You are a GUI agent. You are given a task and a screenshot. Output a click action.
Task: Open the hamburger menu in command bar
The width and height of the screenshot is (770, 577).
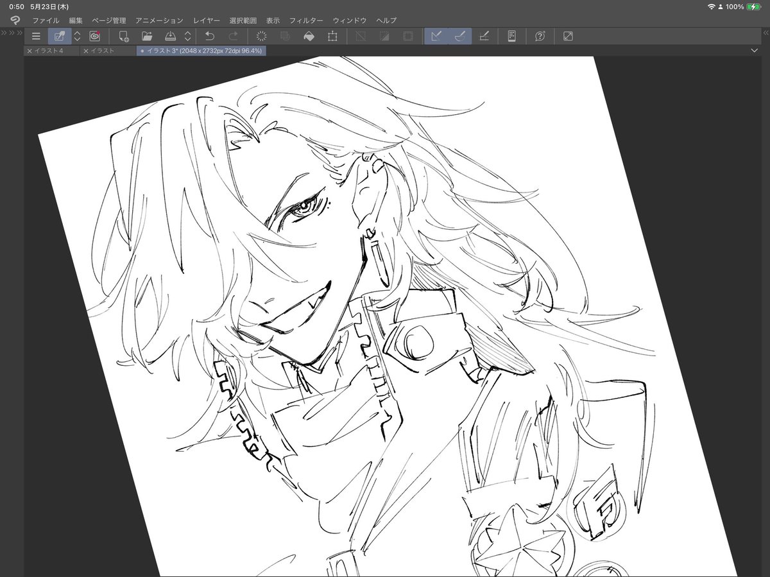coord(36,36)
